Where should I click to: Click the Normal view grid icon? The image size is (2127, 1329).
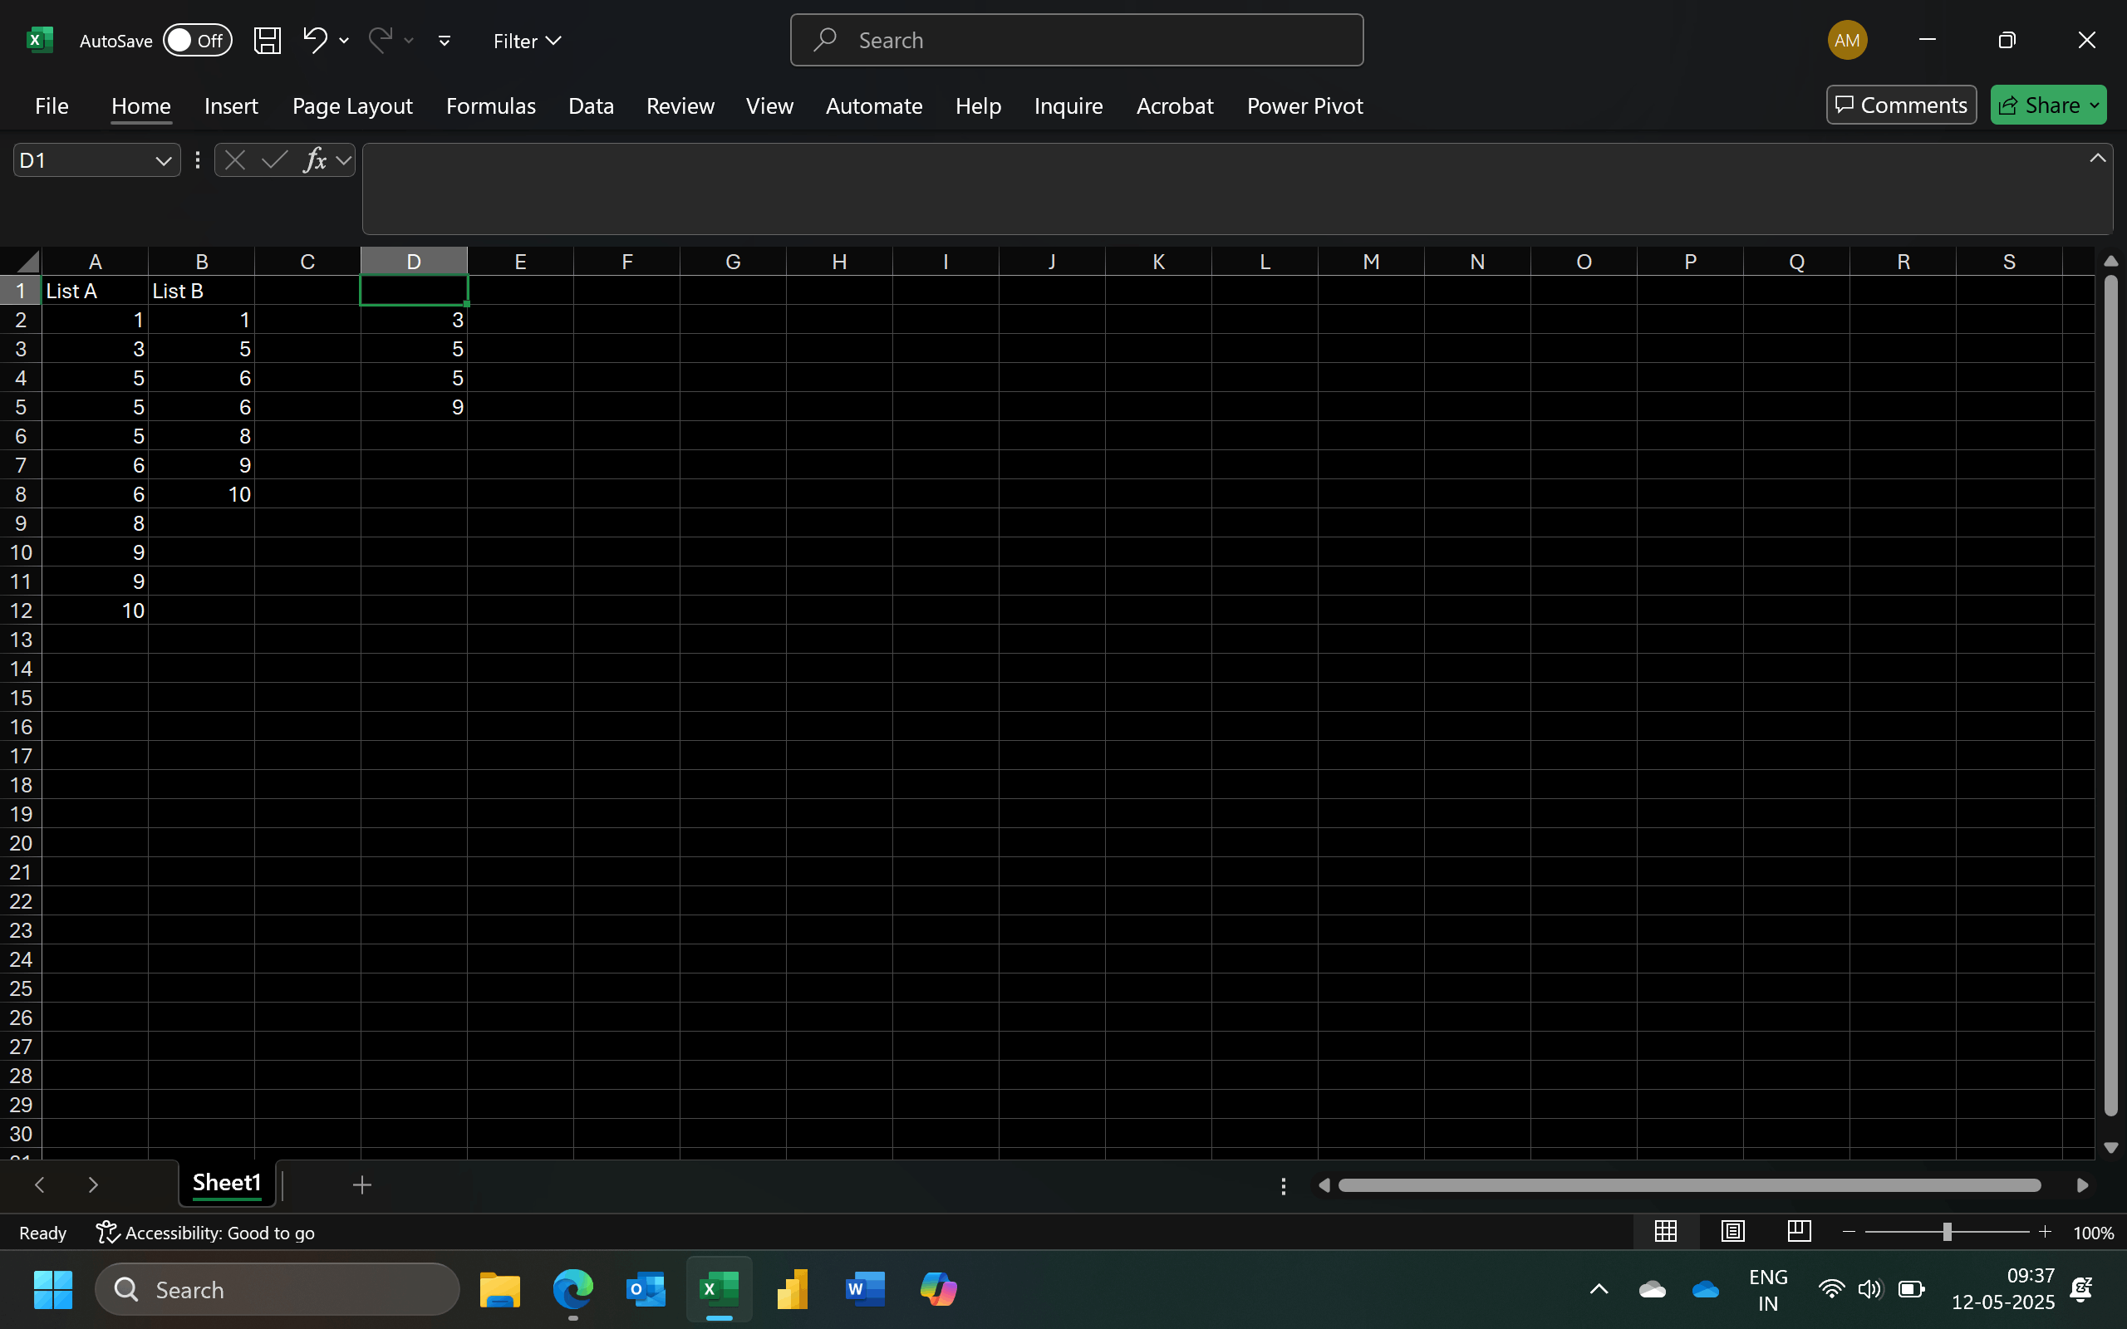pyautogui.click(x=1666, y=1232)
